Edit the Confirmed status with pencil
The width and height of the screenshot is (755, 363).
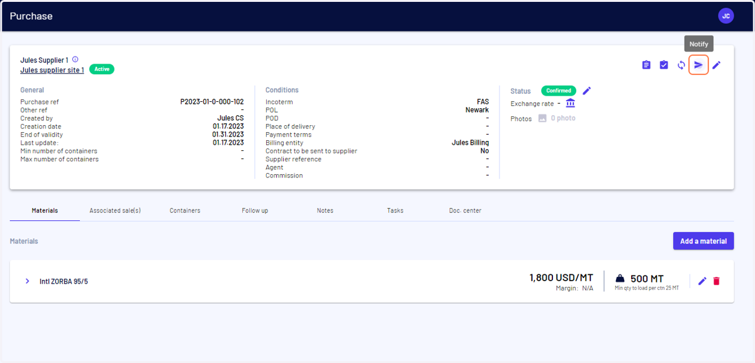tap(587, 91)
